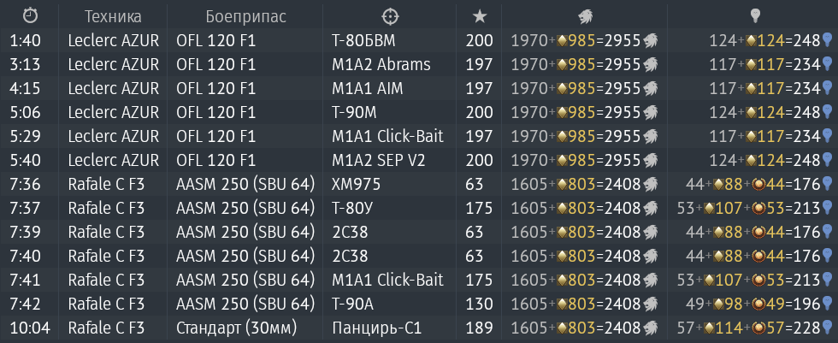Click talisman bonus icon in XM975 row

click(758, 184)
